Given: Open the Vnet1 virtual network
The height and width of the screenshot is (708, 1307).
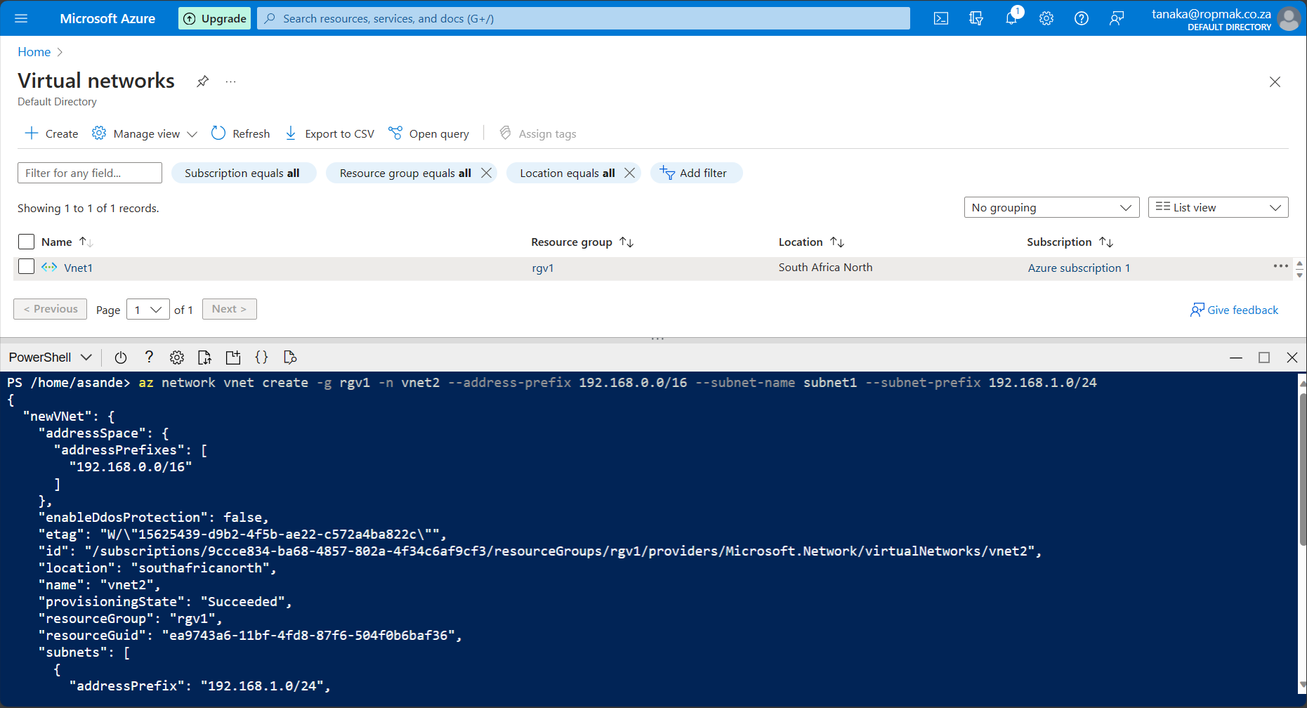Looking at the screenshot, I should click(x=78, y=268).
